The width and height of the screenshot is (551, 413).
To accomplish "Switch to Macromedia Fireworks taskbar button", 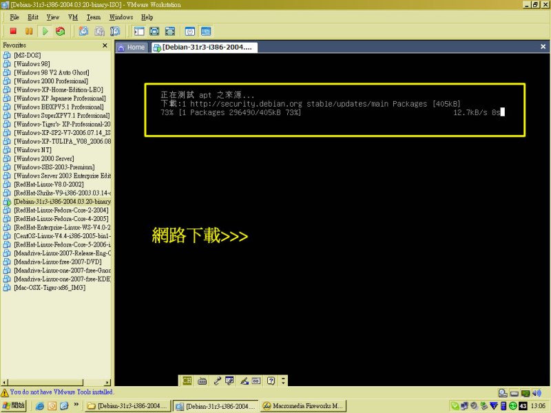I will 303,406.
